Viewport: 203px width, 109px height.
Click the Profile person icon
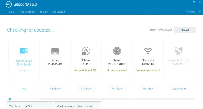click(186, 12)
